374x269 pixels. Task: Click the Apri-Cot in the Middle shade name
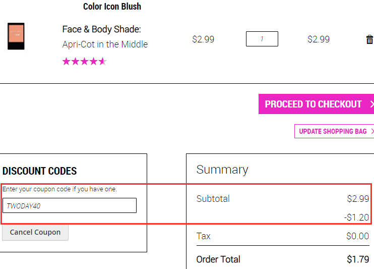click(105, 44)
